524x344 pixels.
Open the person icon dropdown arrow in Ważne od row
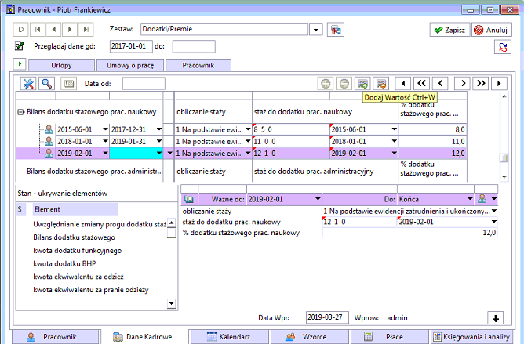click(494, 199)
